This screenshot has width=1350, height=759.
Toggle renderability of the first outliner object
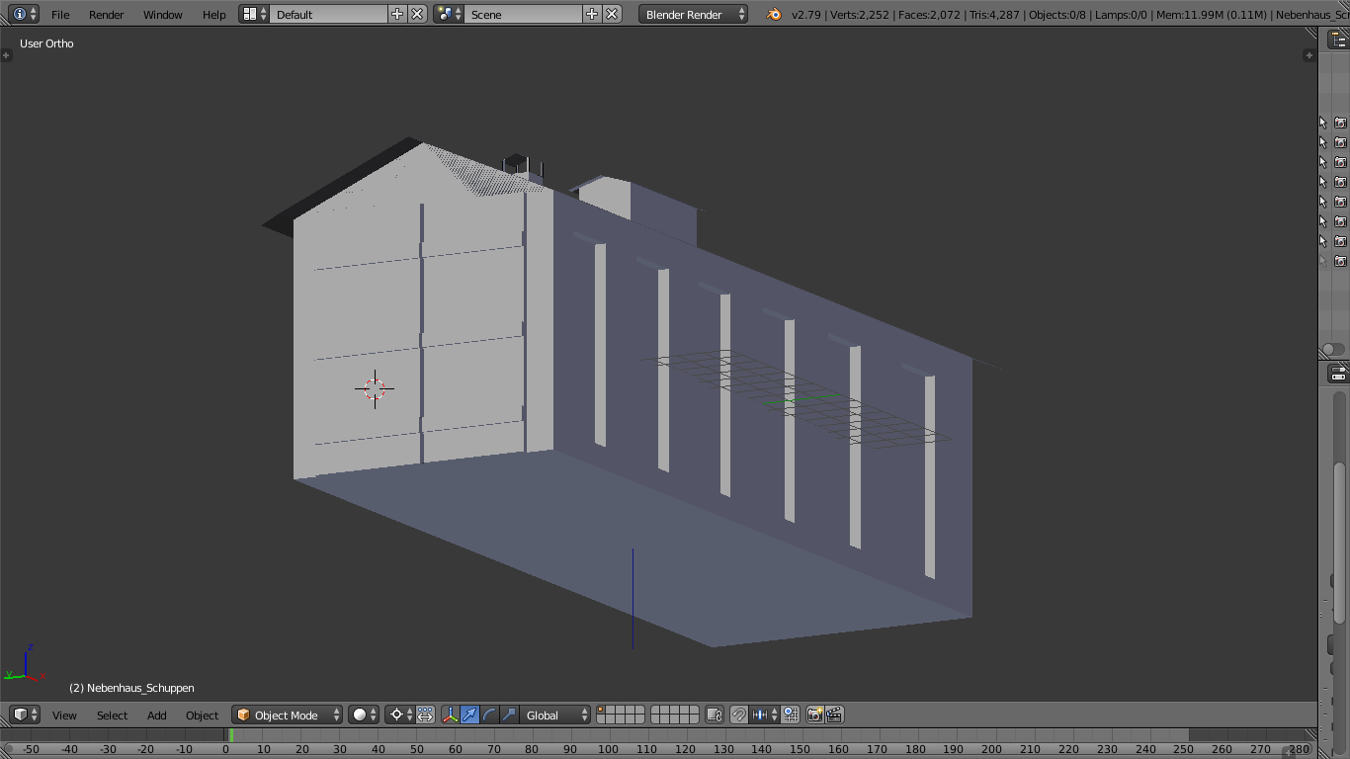pos(1340,123)
